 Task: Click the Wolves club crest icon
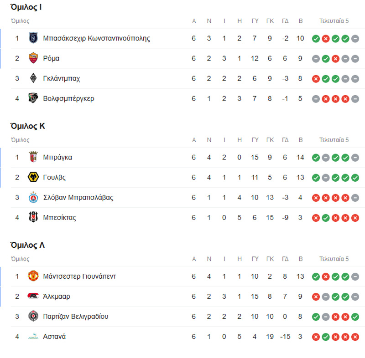tap(33, 177)
